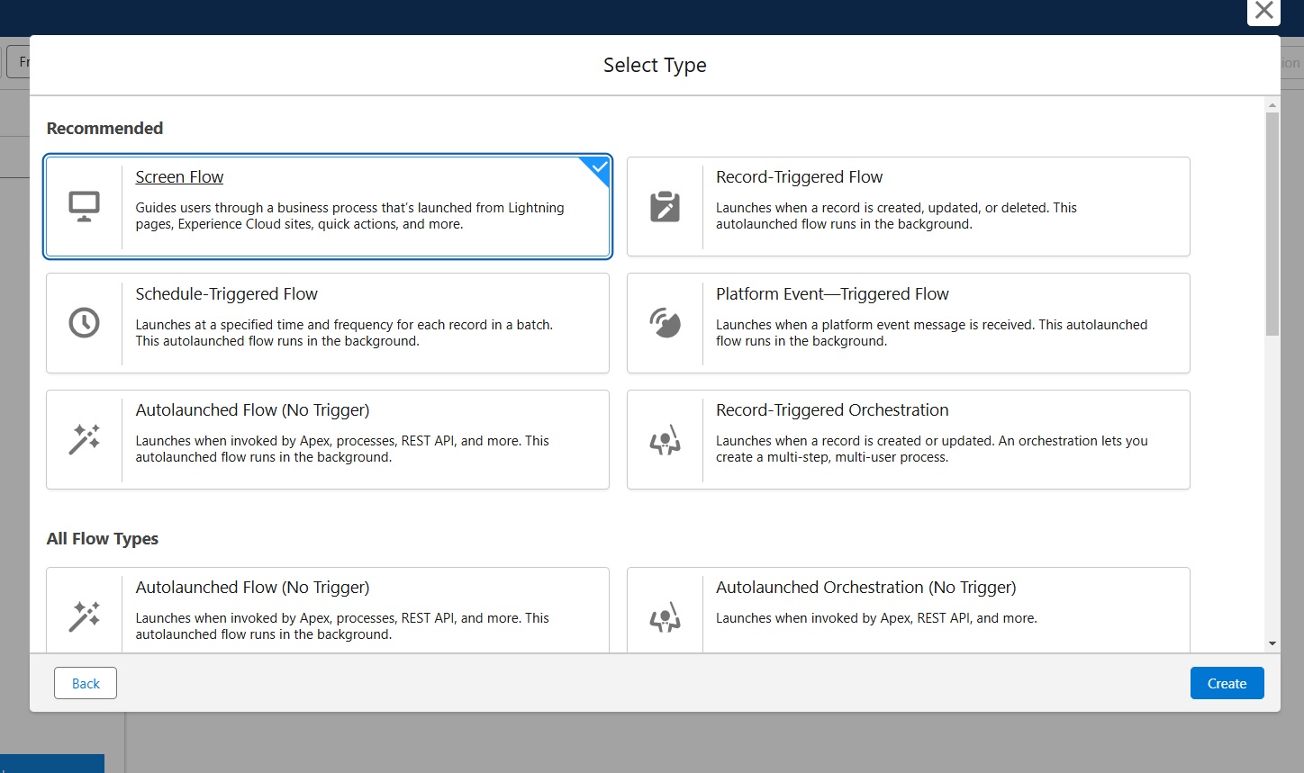Select the Platform Event—Triggered Flow type
Screen dimensions: 1304x773
coord(908,322)
